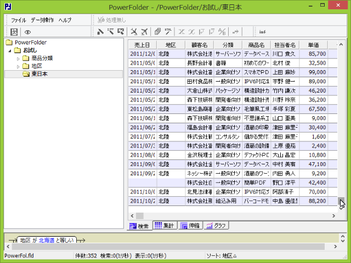The width and height of the screenshot is (351, 263).
Task: Select the 地区 folder in tree
Action: [32, 66]
